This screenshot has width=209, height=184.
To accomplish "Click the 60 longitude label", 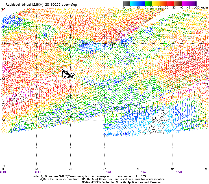I will click(2, 169).
